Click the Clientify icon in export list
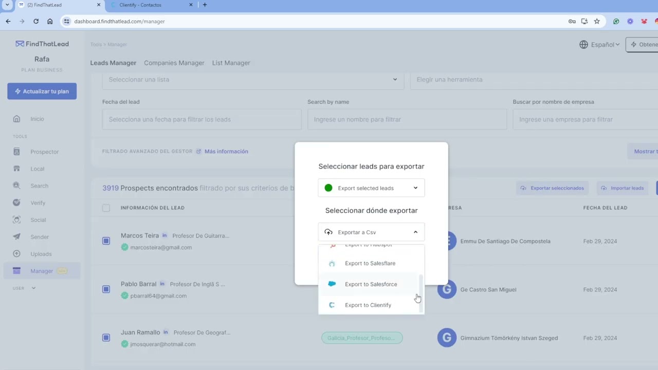The image size is (658, 370). point(332,305)
